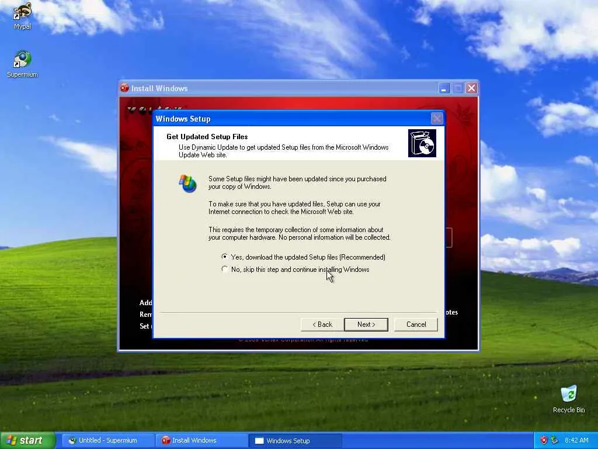Click the Back button in Windows Setup
Image resolution: width=598 pixels, height=449 pixels.
pyautogui.click(x=322, y=324)
